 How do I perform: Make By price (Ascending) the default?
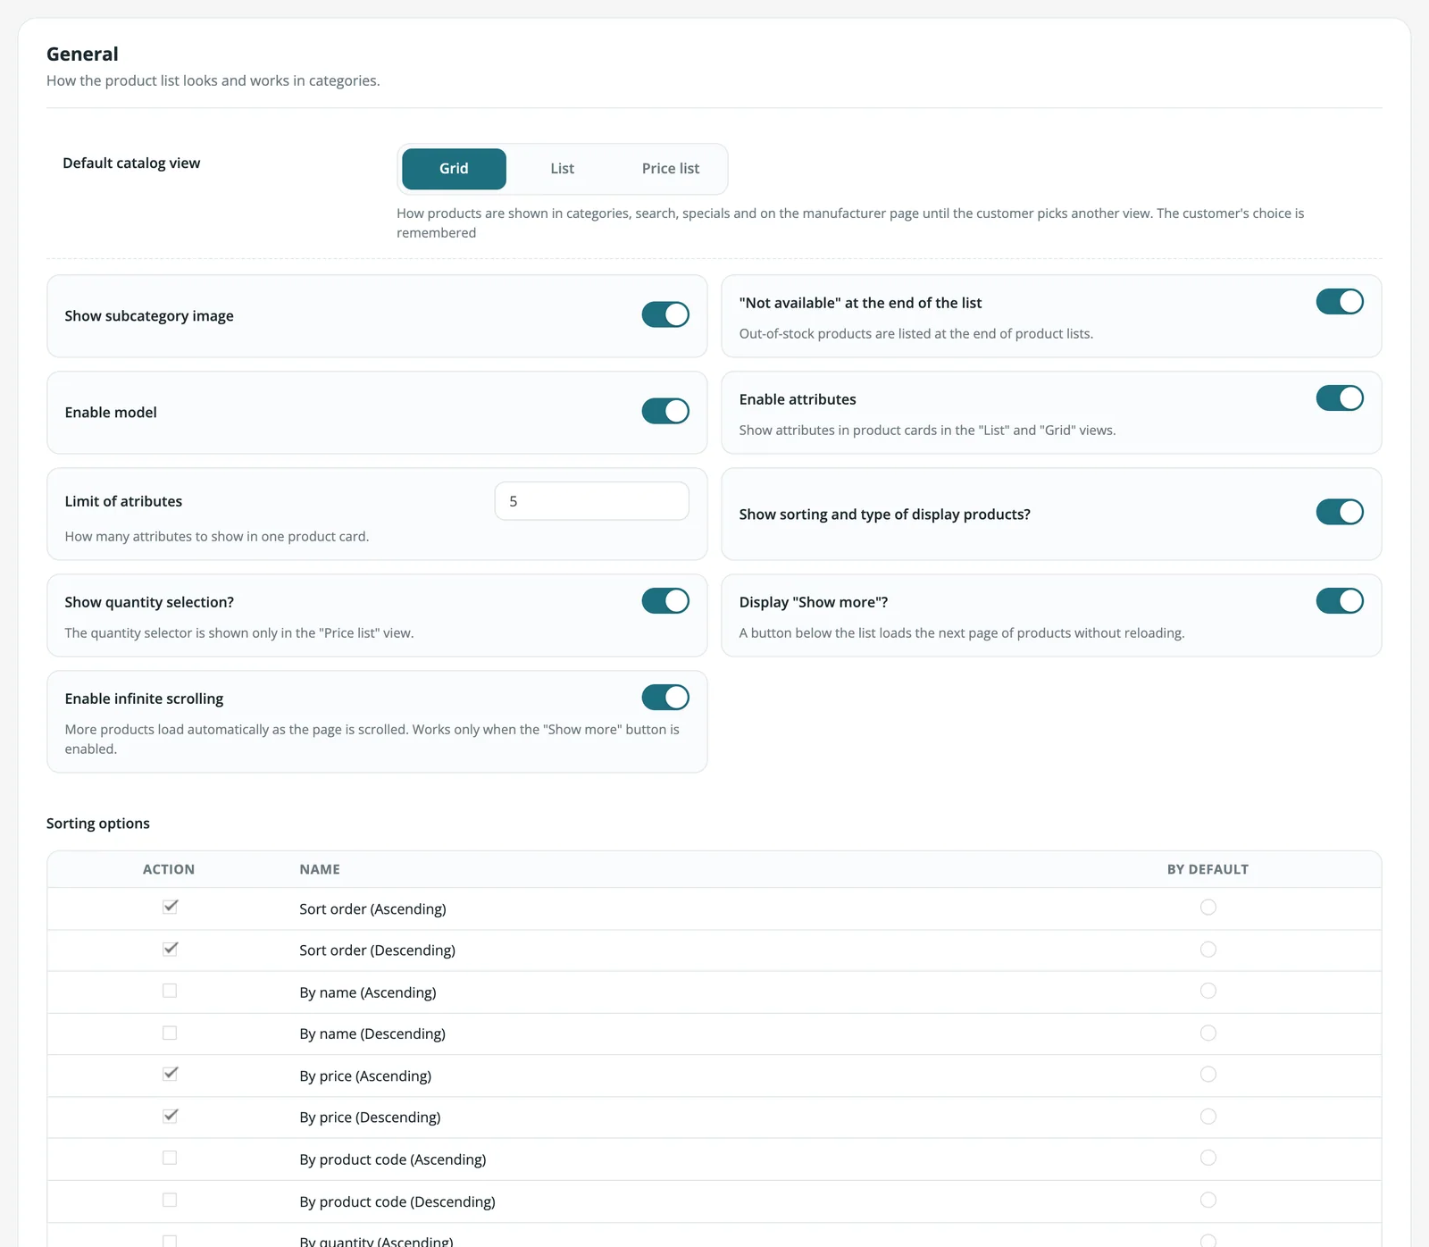click(1208, 1075)
